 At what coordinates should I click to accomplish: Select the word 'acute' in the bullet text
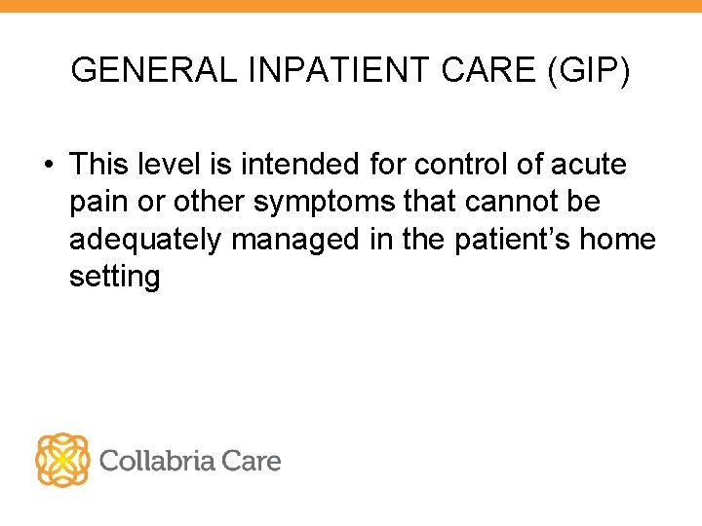[x=588, y=165]
